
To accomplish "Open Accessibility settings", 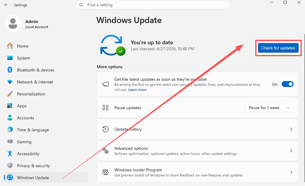I will tap(46, 154).
